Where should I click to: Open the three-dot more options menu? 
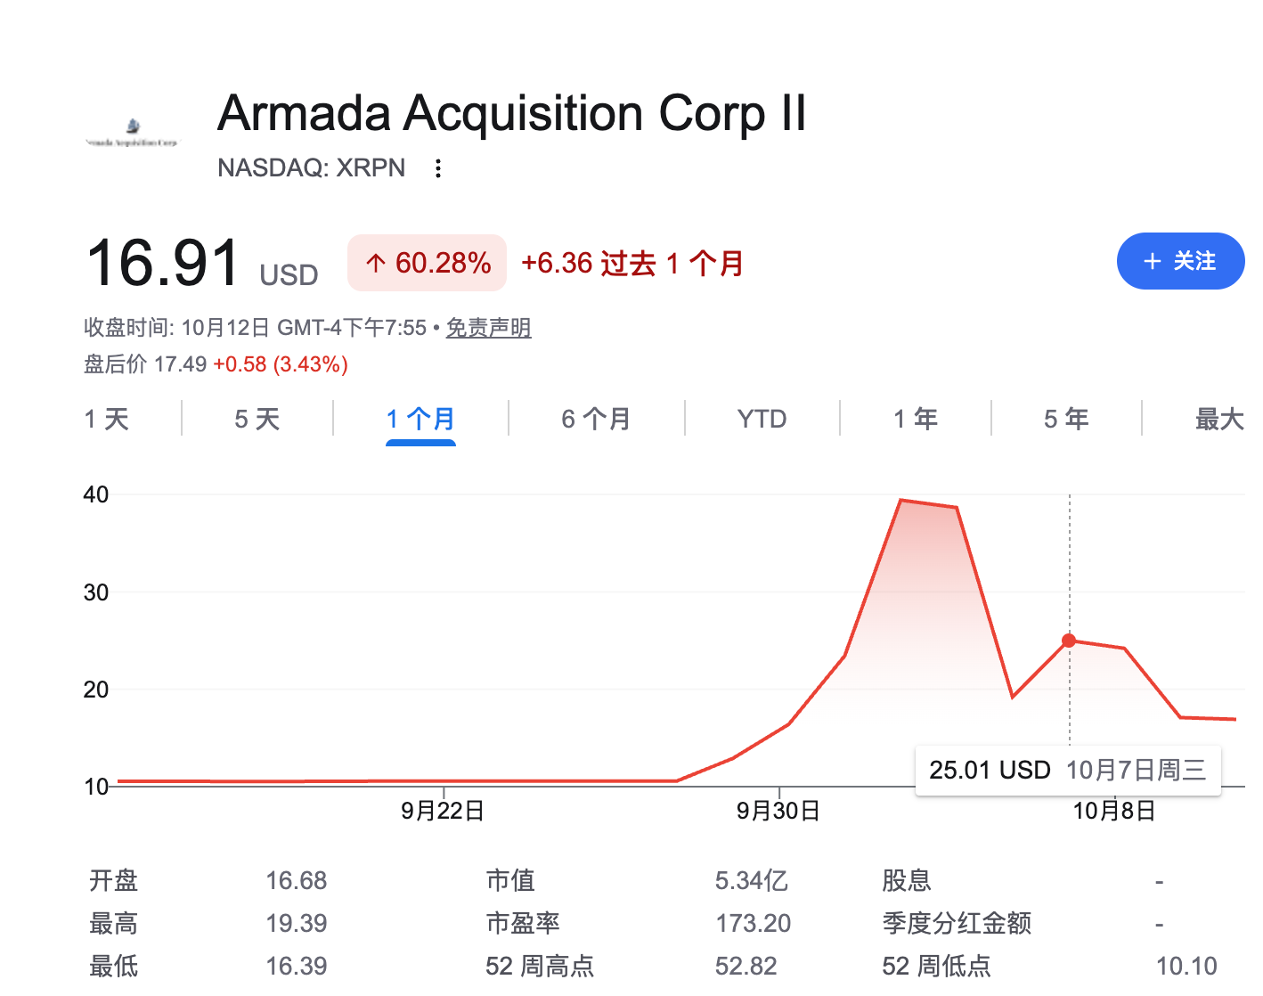point(437,168)
